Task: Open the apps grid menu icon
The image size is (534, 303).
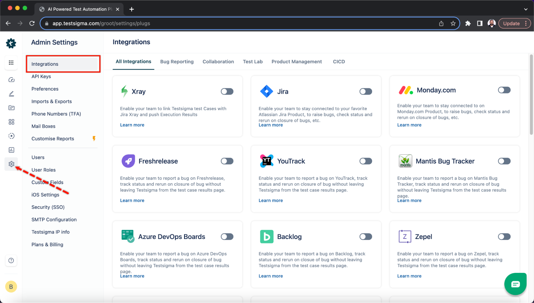Action: tap(11, 63)
